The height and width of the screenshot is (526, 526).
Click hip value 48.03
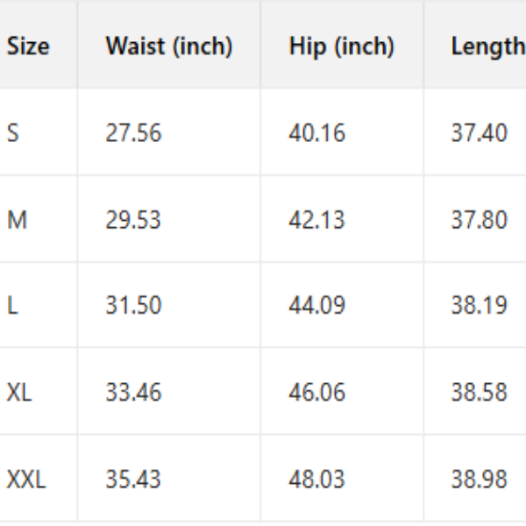point(316,480)
